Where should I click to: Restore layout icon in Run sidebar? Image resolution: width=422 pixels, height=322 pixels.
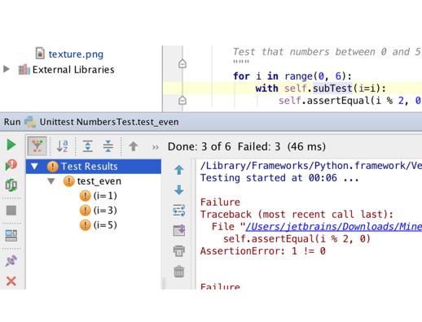click(11, 236)
